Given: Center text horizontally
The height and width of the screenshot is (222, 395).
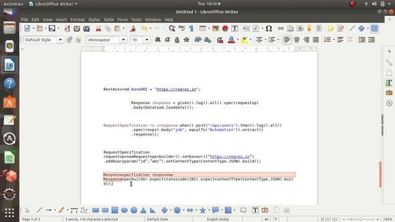Looking at the screenshot, I should click(x=296, y=39).
